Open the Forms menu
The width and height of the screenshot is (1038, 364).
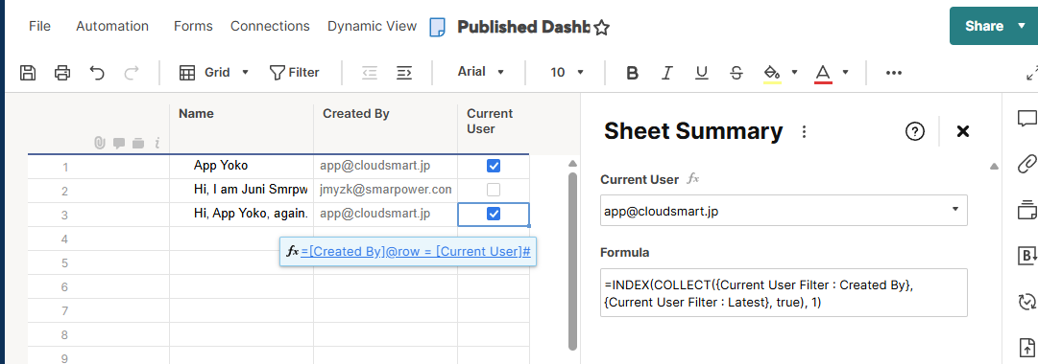click(x=193, y=27)
